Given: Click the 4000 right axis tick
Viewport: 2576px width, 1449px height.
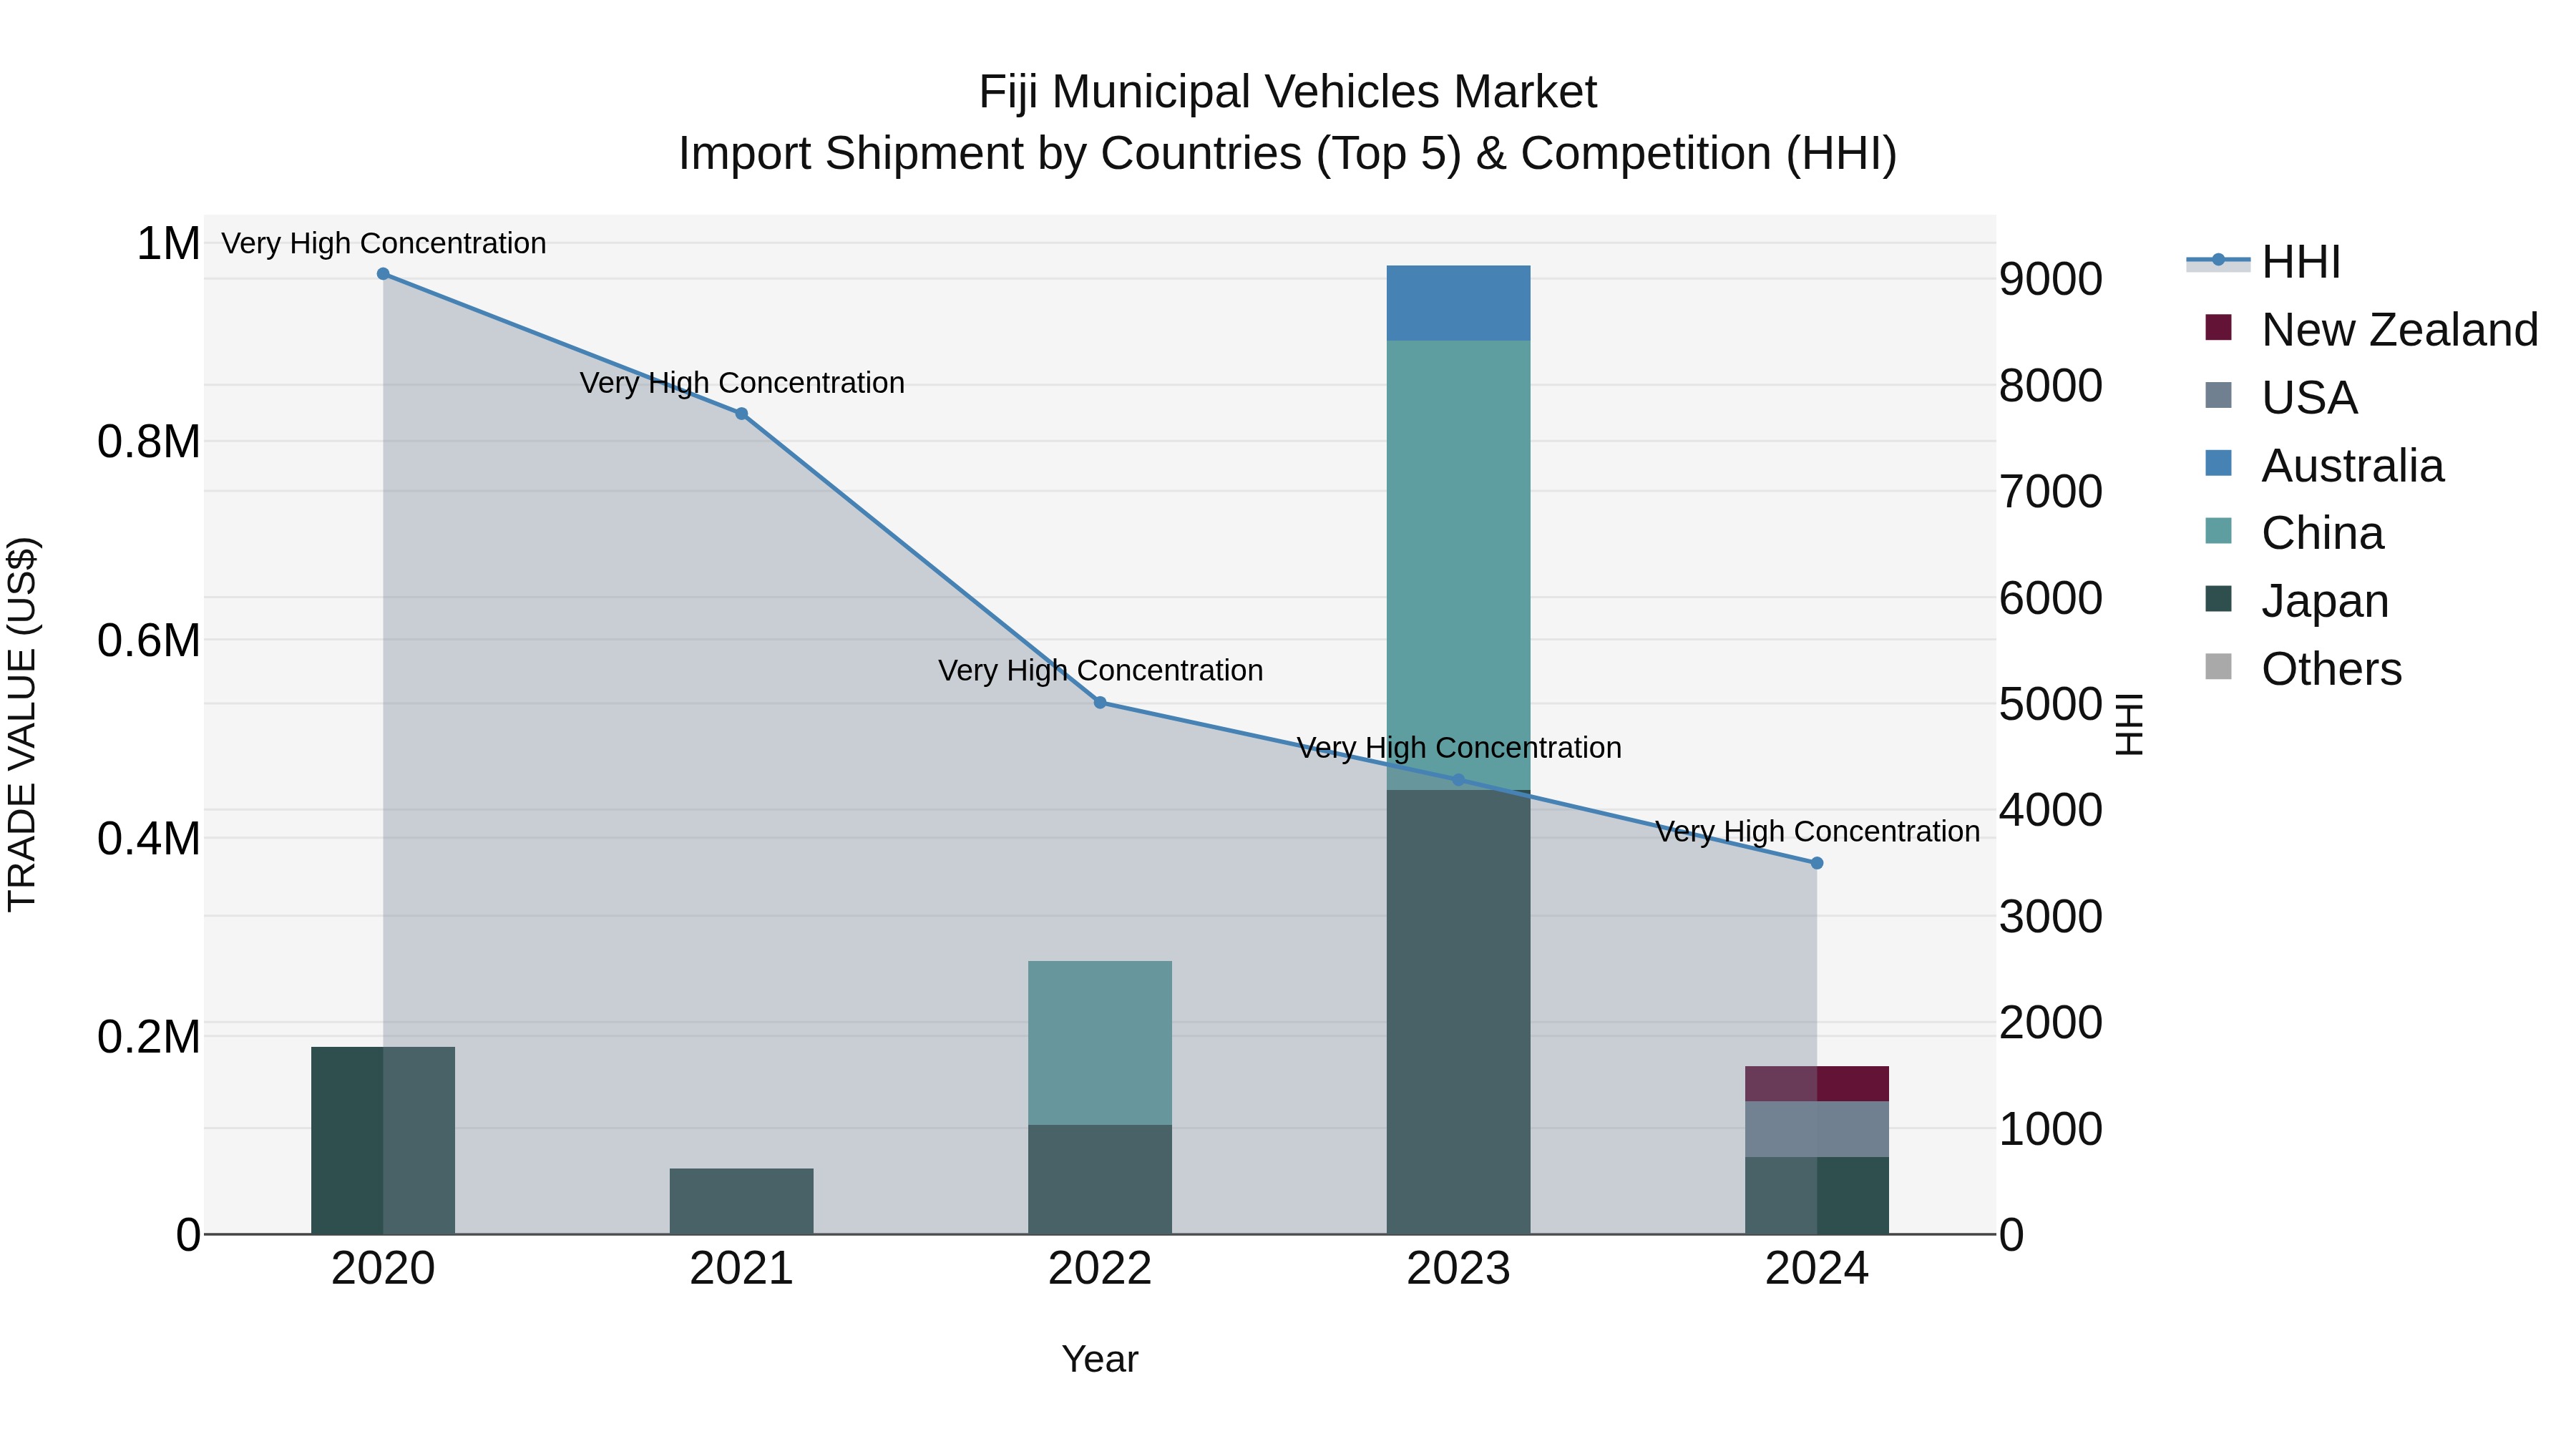Looking at the screenshot, I should (x=2051, y=810).
